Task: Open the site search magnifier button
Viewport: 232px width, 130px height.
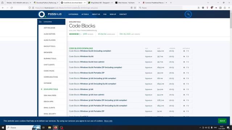Action: coord(188,14)
